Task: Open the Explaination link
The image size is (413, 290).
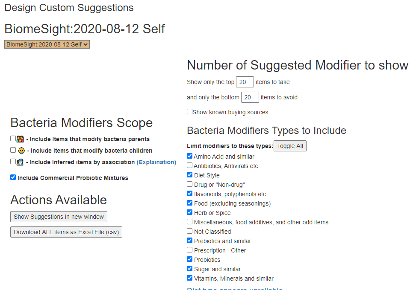Action: pos(156,162)
